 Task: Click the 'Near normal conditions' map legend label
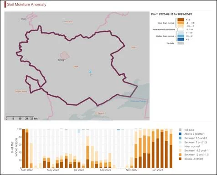(164, 30)
